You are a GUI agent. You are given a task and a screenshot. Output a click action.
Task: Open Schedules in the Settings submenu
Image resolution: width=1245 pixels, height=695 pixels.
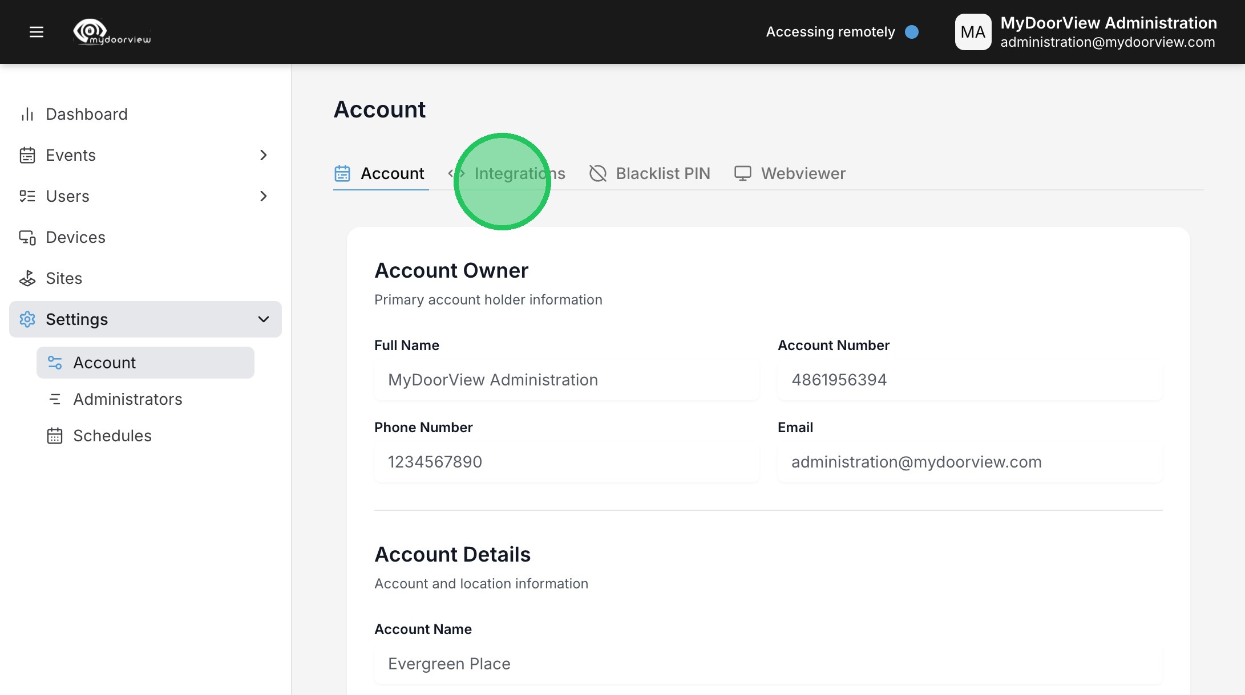[112, 436]
